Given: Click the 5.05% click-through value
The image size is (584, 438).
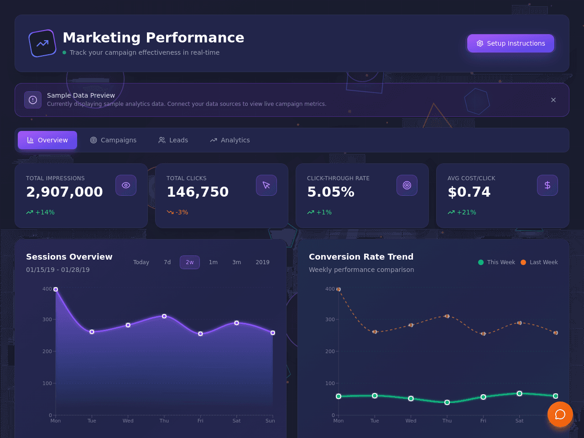Looking at the screenshot, I should pyautogui.click(x=331, y=192).
